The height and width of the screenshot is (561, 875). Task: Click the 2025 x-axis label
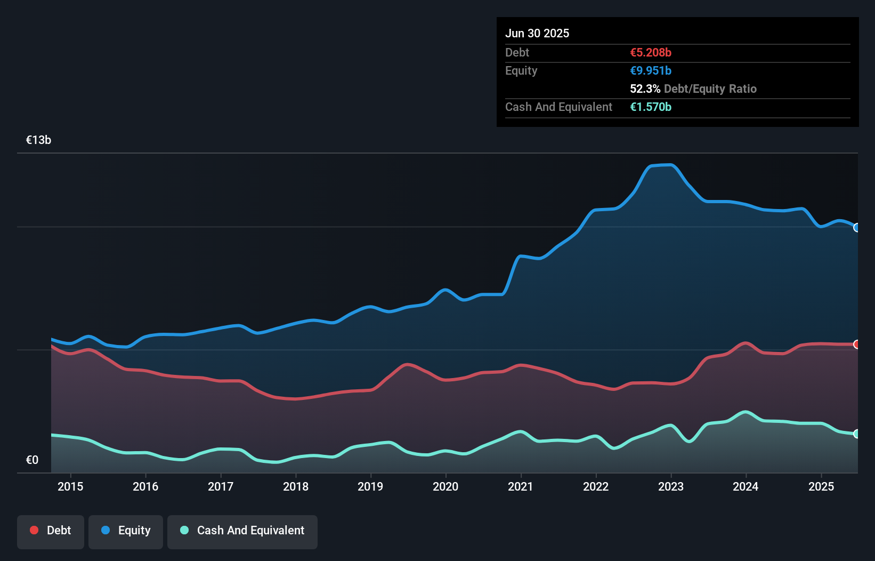pyautogui.click(x=821, y=486)
